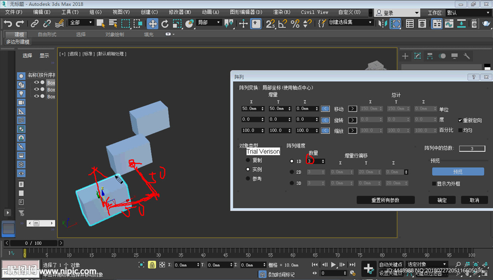
Task: Select the 1D array dimension radio
Action: (x=292, y=161)
